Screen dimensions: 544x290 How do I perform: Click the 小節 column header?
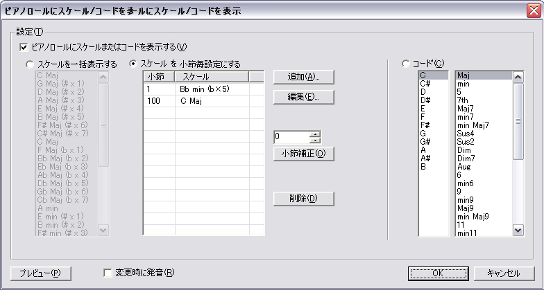pos(159,76)
